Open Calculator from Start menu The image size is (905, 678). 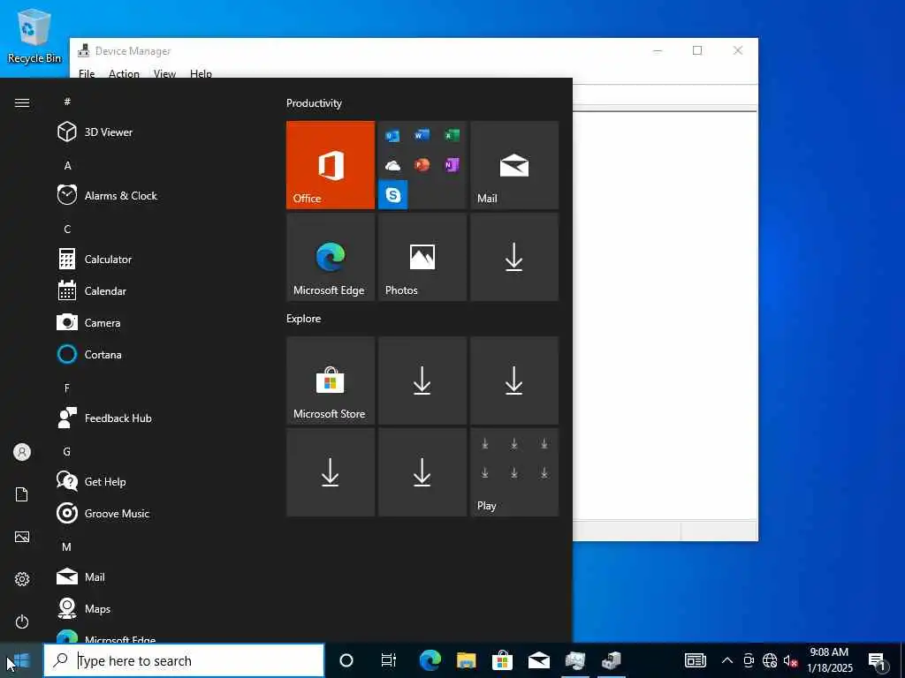pos(95,259)
